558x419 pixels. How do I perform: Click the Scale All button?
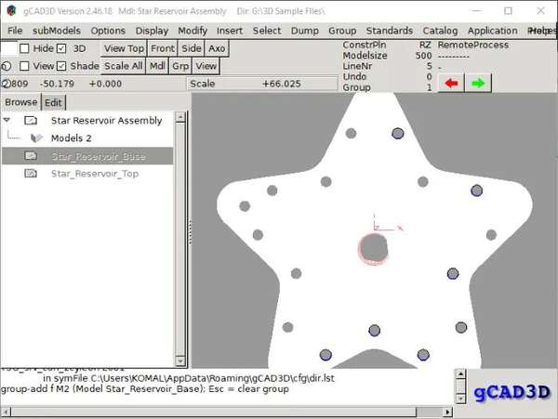(x=123, y=66)
